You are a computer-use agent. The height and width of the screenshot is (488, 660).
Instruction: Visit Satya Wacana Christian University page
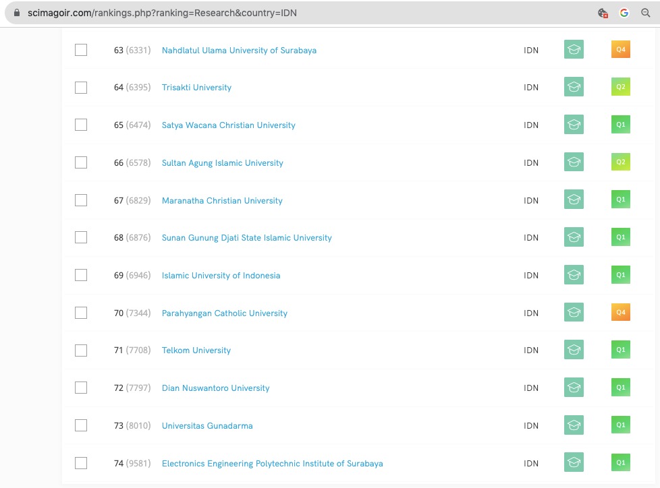click(x=229, y=125)
